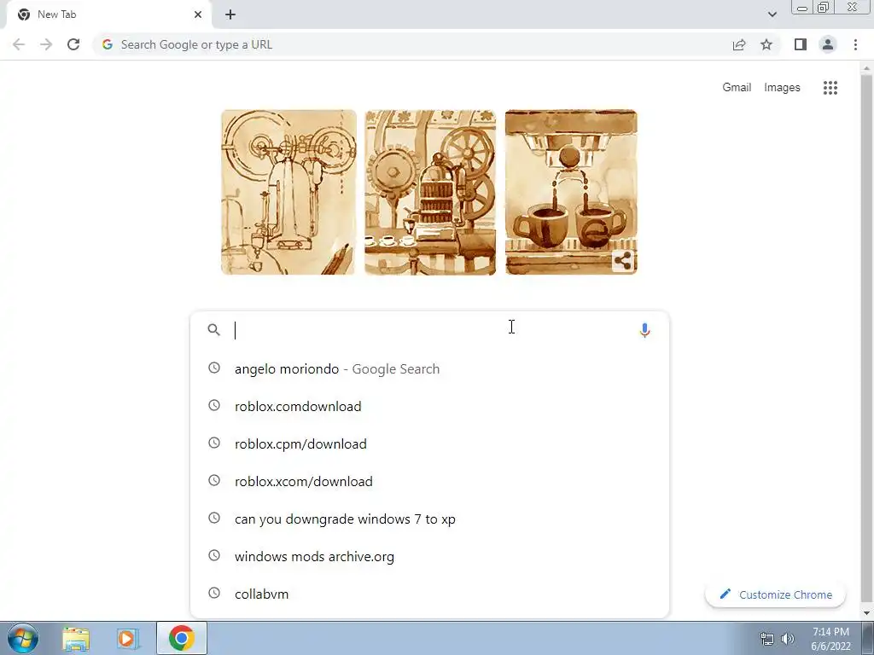
Task: Select the New Tab tab
Action: [109, 14]
